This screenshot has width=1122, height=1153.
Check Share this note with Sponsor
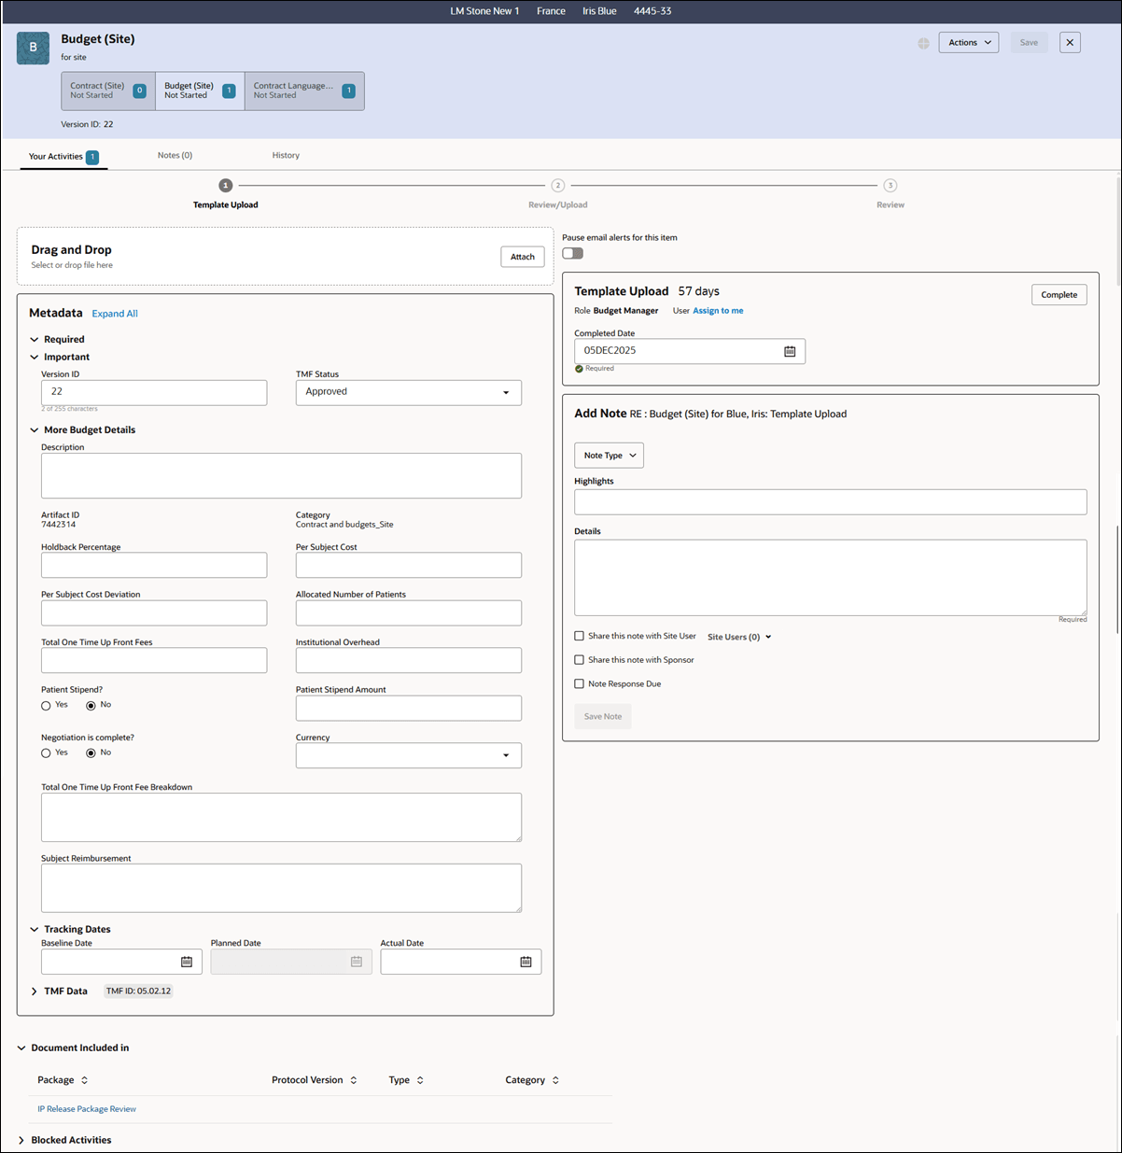point(579,659)
